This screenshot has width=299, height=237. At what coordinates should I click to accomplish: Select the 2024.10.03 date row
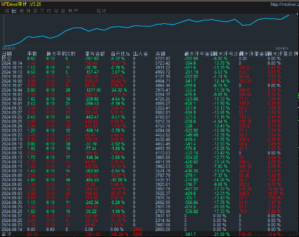pos(12,95)
